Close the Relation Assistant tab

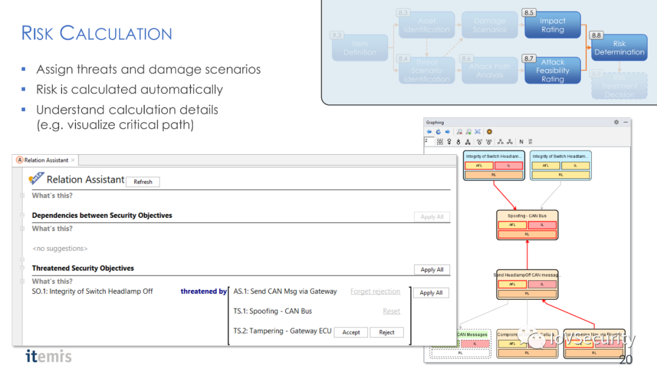pyautogui.click(x=73, y=160)
